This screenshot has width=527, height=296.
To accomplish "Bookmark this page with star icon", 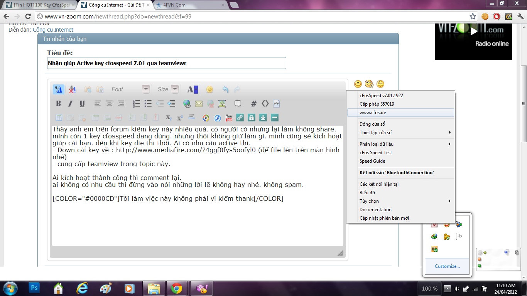I will [473, 17].
